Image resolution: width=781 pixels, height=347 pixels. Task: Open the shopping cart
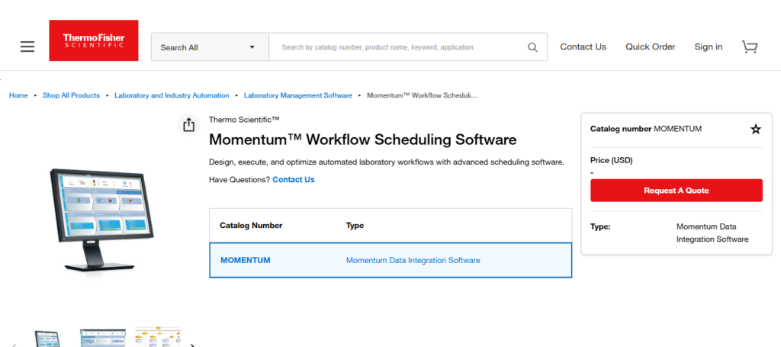[750, 47]
